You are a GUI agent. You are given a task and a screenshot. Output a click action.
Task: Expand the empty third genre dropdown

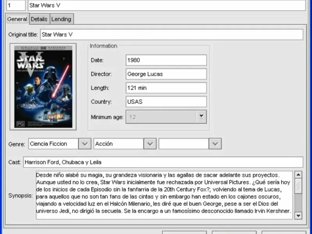[x=215, y=144]
